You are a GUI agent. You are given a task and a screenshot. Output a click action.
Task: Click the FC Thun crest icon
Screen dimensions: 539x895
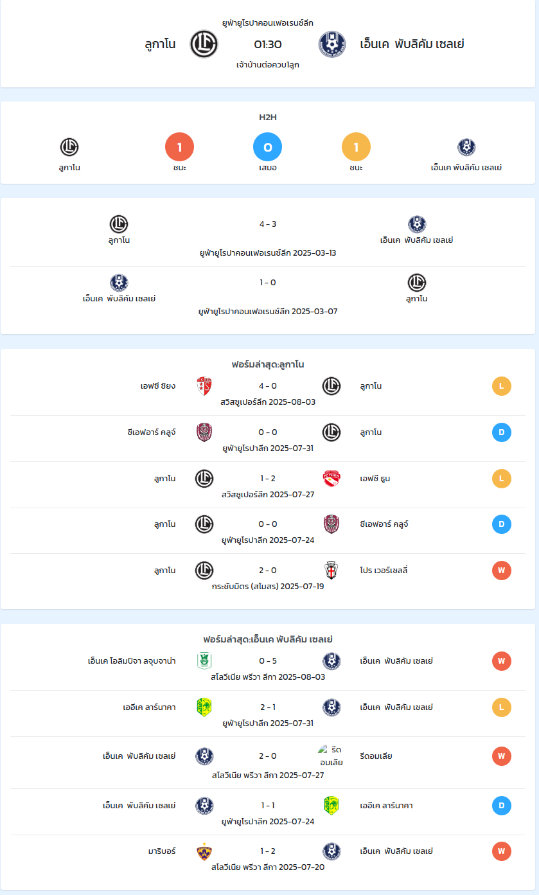click(331, 479)
